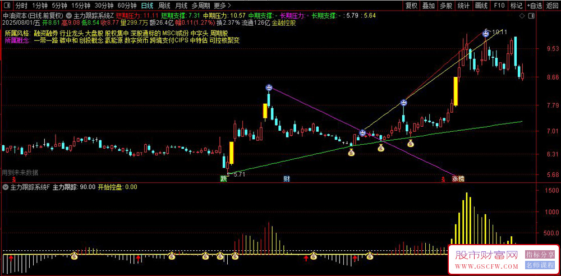Screen dimensions: 561x276
Task: Click the 行业龙头 style tag
Action: [x=72, y=34]
